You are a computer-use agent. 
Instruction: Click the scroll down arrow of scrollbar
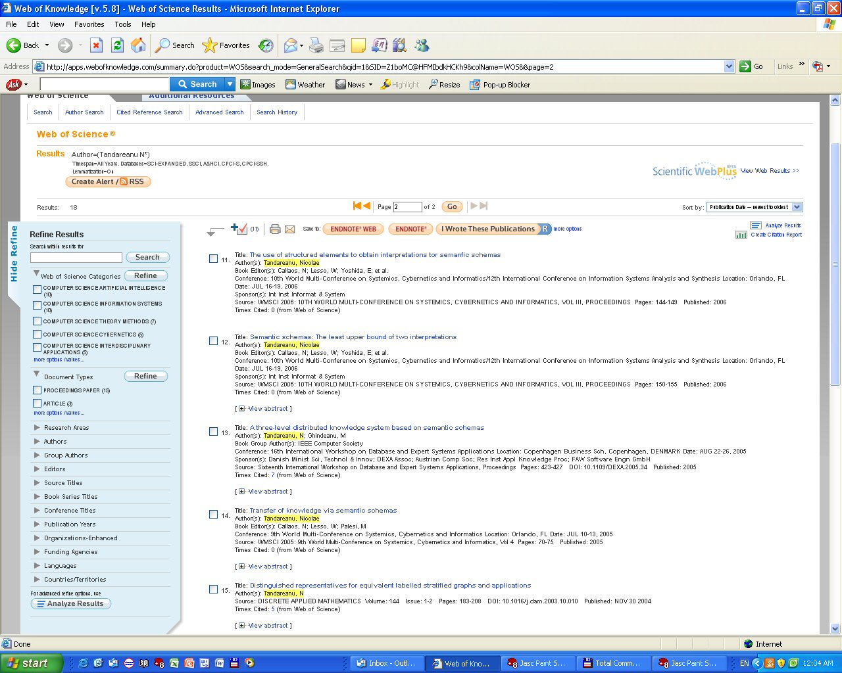[x=835, y=628]
